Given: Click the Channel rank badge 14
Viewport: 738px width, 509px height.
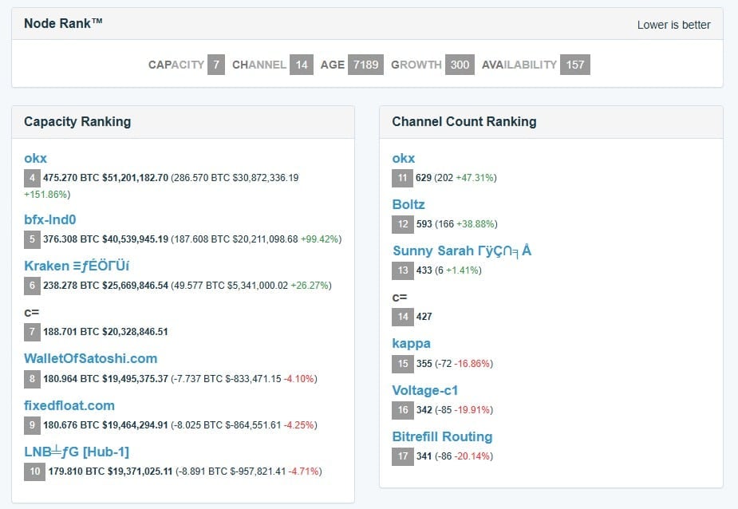Looking at the screenshot, I should click(x=302, y=65).
